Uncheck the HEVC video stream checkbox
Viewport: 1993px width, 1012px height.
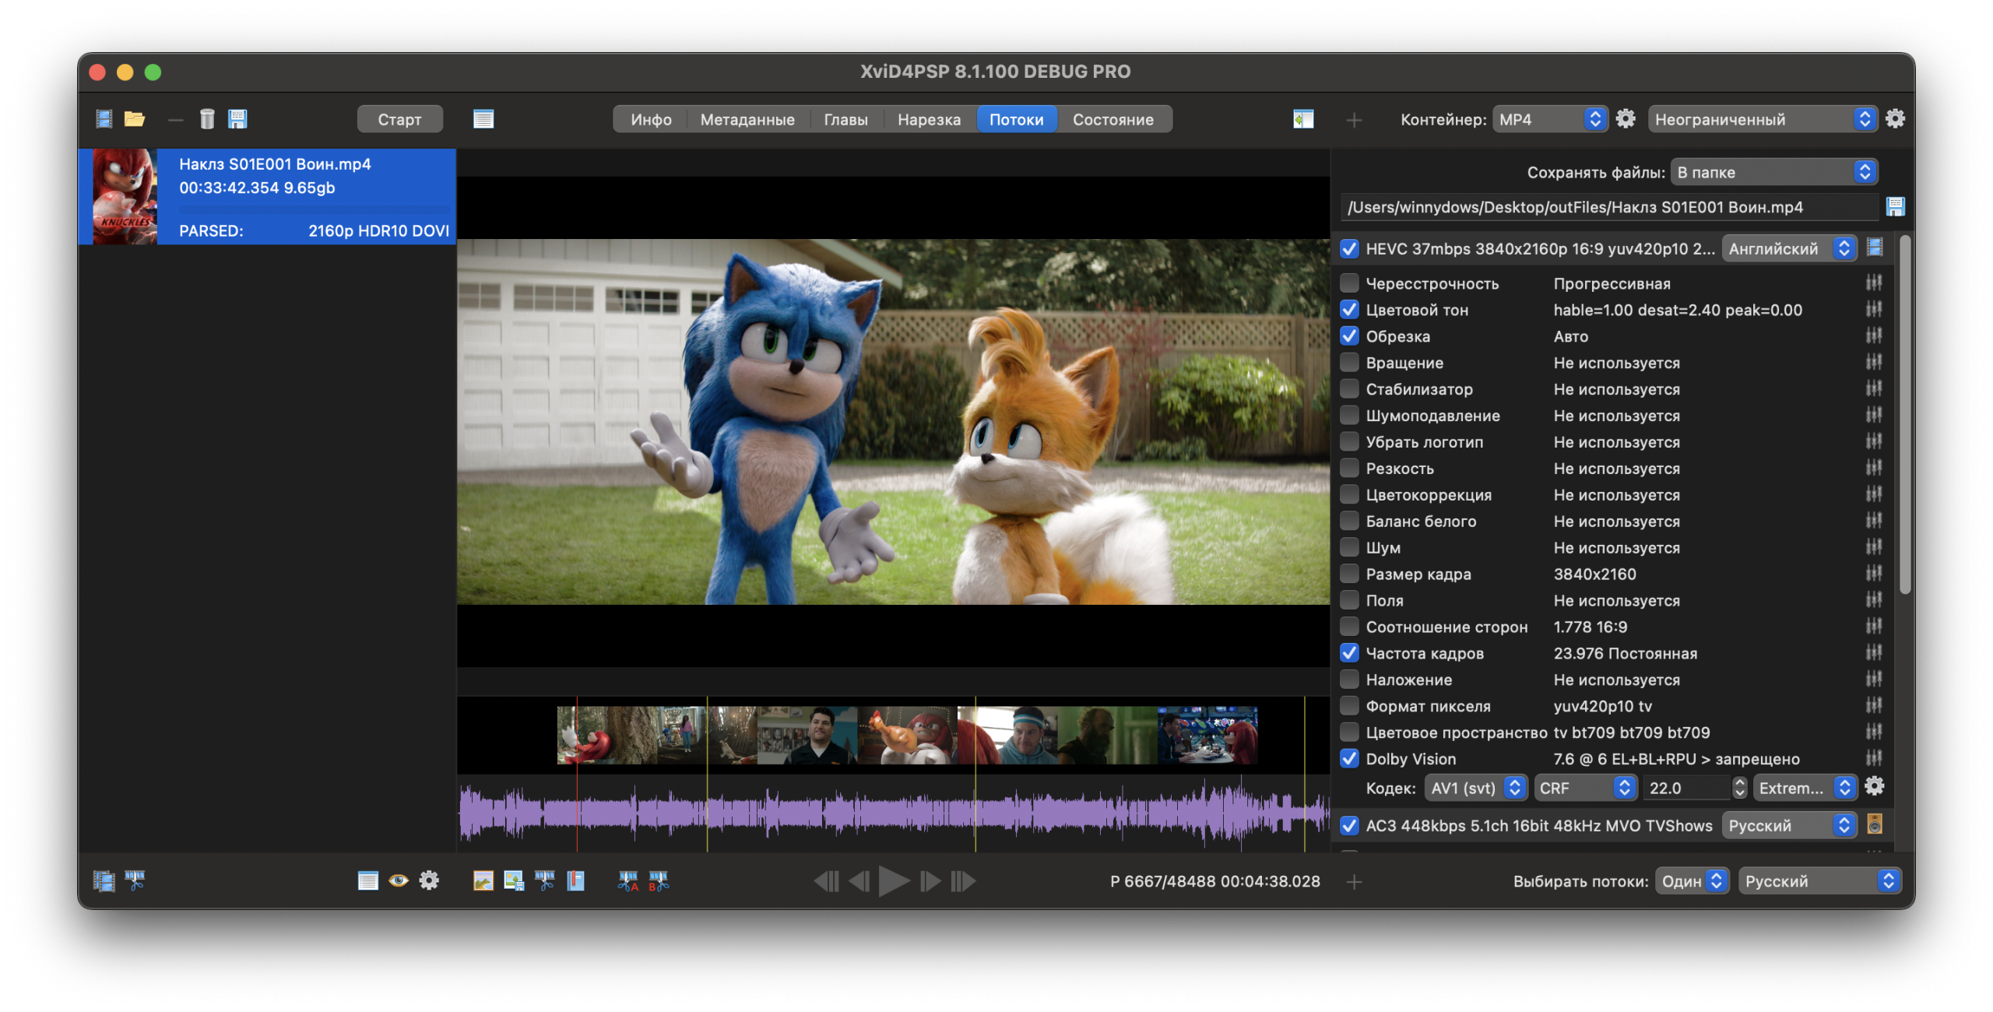click(x=1349, y=248)
